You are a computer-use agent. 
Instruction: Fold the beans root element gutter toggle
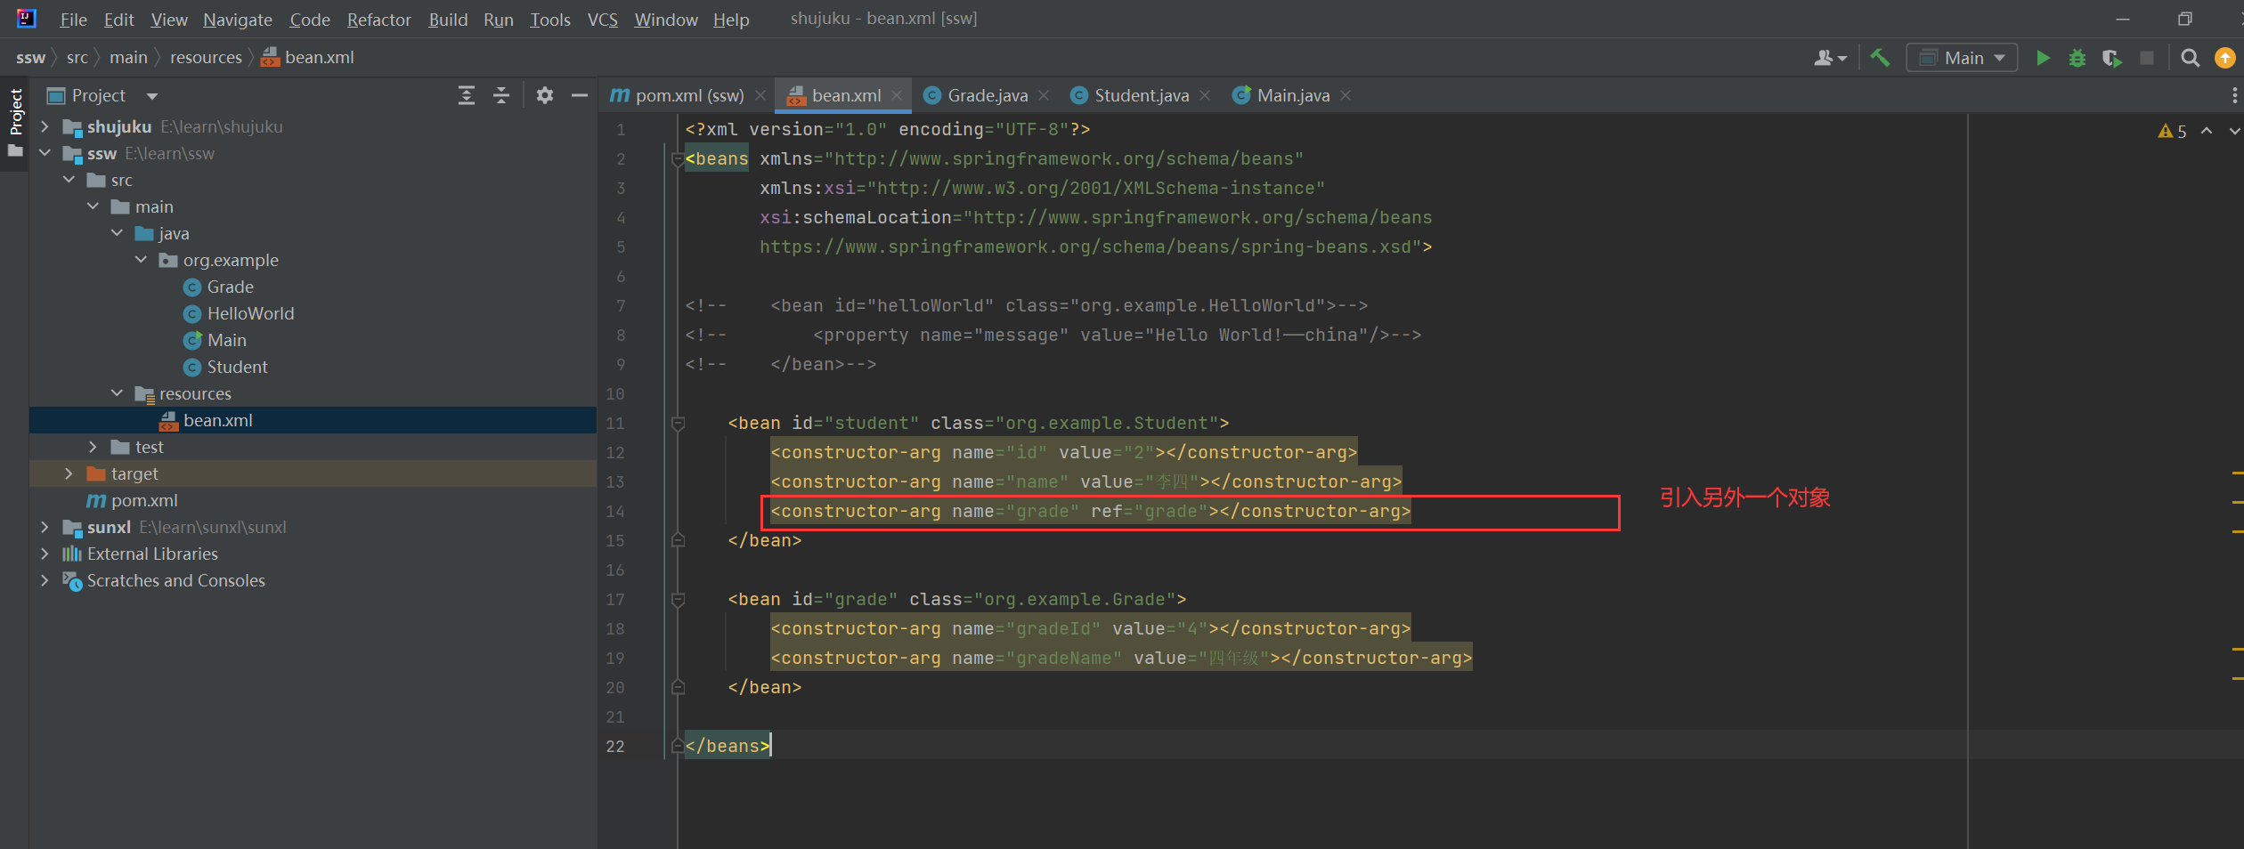(678, 159)
